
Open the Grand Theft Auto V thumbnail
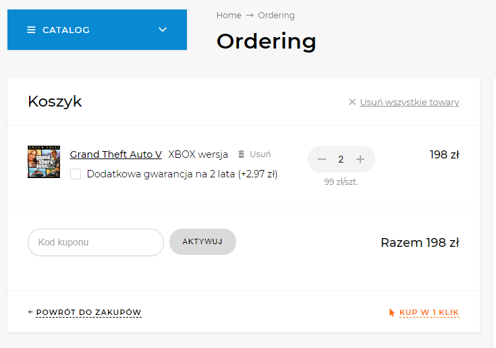[x=44, y=162]
